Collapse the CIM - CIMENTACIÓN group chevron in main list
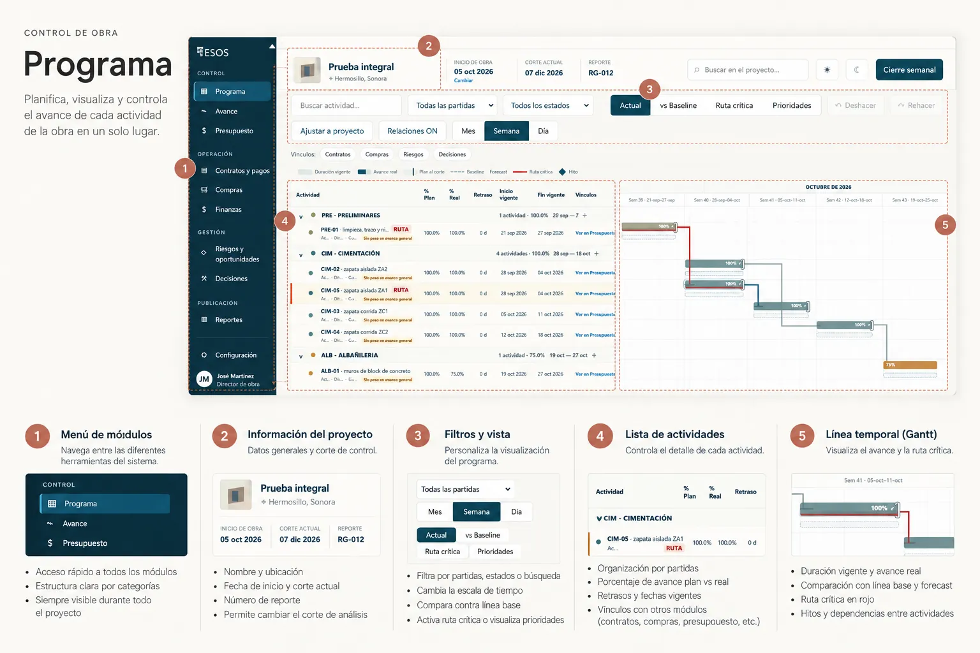 tap(301, 255)
